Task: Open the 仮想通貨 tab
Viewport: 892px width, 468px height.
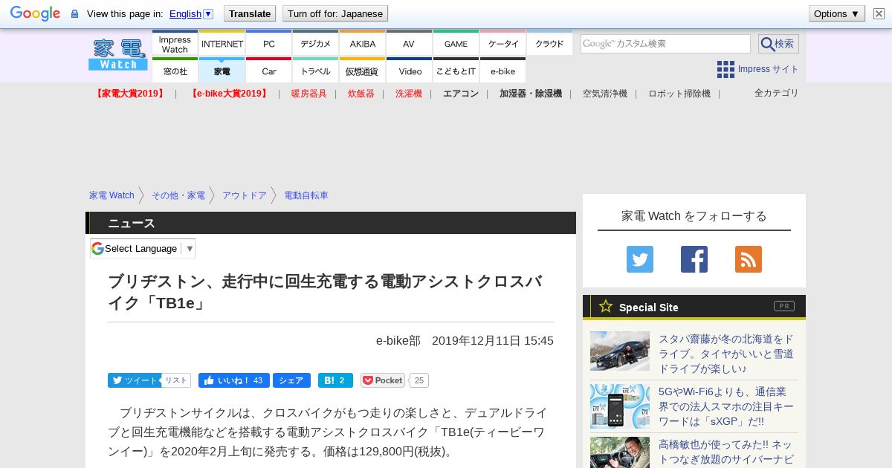Action: click(x=363, y=71)
